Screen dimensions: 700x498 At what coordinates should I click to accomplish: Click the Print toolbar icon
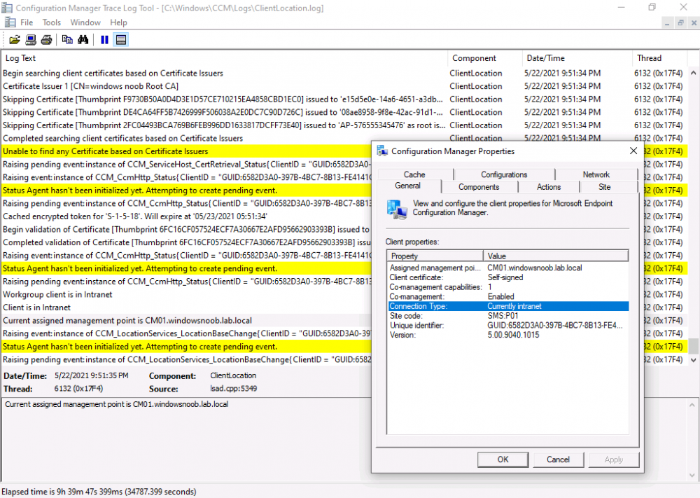46,40
